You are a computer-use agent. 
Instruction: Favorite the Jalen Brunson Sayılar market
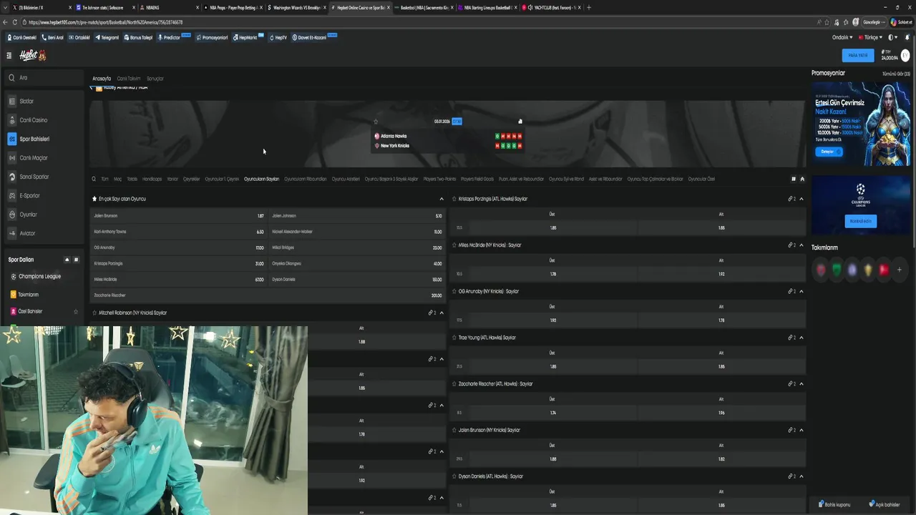[454, 430]
